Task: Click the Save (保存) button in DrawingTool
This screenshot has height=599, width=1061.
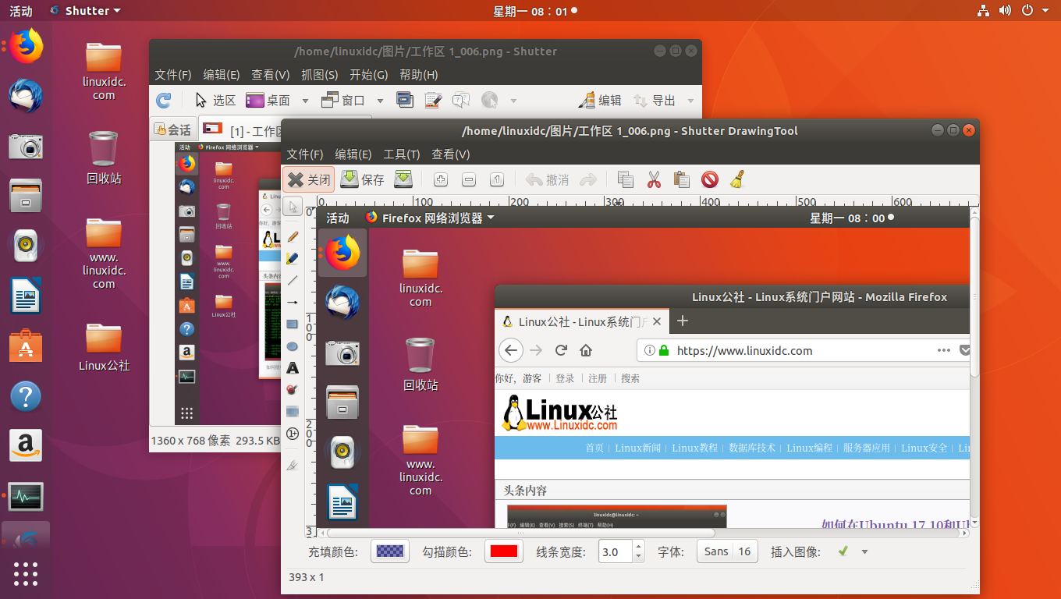Action: [363, 179]
